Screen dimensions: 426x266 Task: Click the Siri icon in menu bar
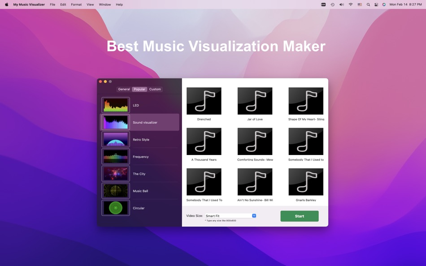click(384, 4)
